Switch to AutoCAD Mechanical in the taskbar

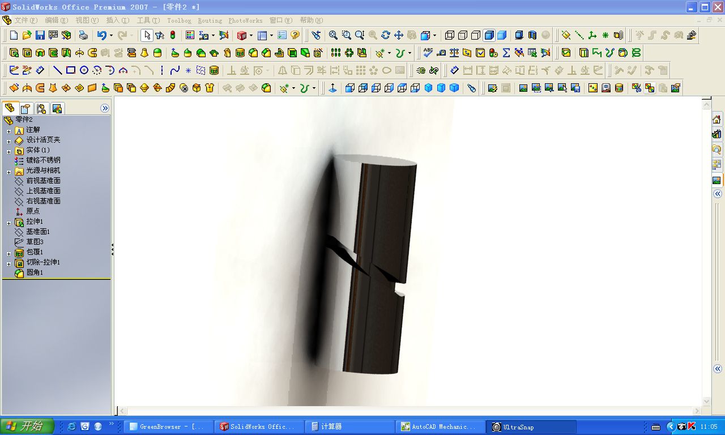click(441, 427)
